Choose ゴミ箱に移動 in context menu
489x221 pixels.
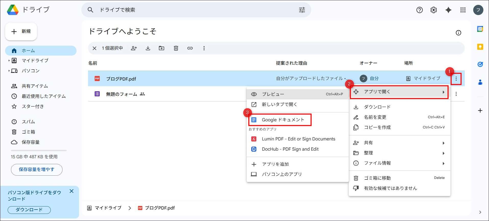[377, 178]
